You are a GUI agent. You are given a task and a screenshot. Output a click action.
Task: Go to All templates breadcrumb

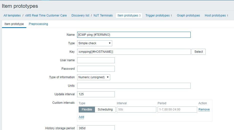pos(12,15)
